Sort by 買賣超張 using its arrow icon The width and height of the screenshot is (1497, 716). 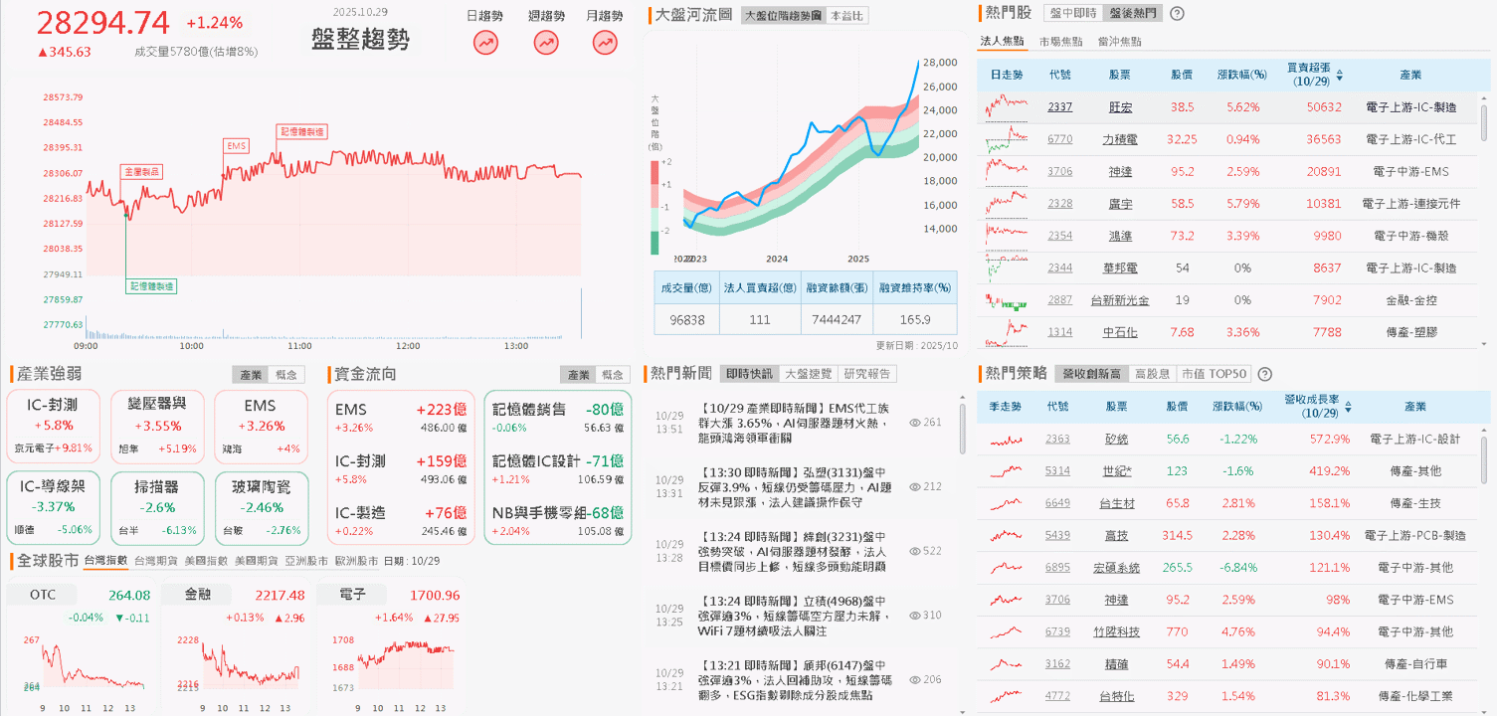(1339, 75)
